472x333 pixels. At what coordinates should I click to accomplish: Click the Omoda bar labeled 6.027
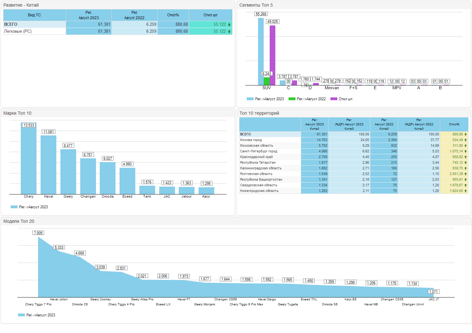coord(108,178)
